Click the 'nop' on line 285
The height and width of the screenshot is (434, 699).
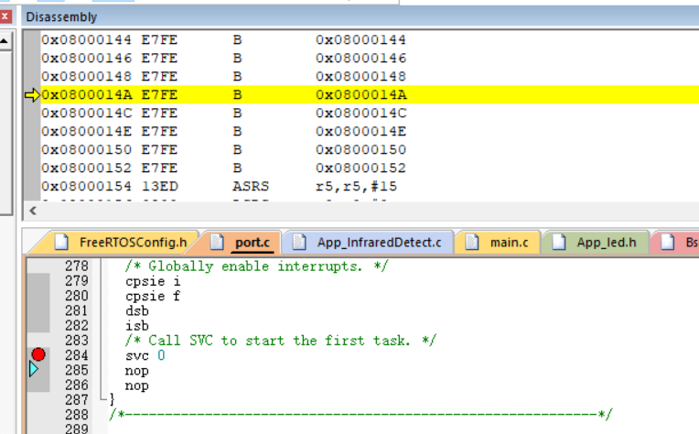pos(137,371)
